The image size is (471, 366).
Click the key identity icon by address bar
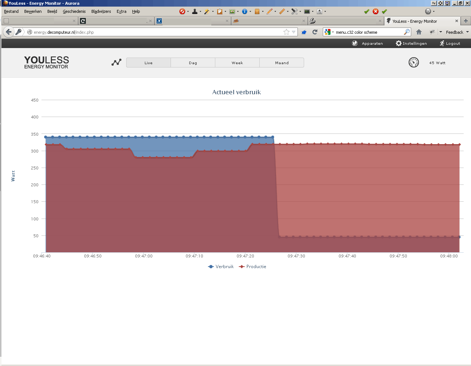point(18,32)
